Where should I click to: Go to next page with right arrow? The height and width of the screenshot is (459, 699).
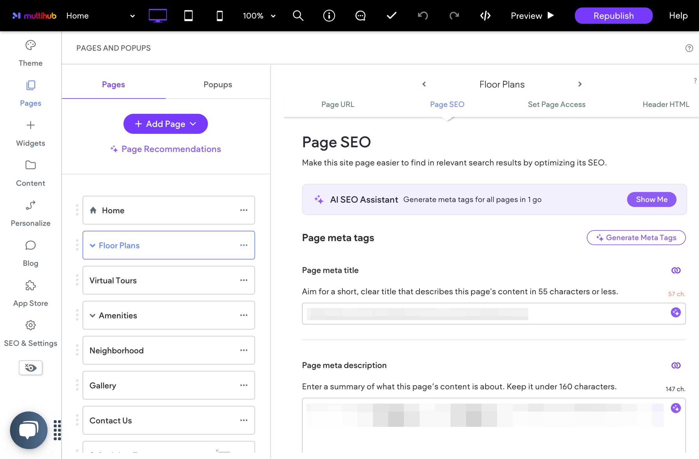point(580,84)
